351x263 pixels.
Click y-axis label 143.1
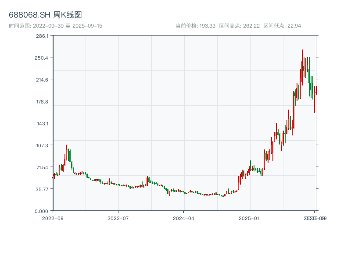[43, 124]
